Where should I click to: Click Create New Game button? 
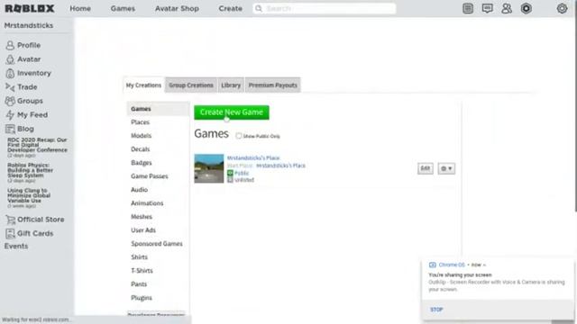pyautogui.click(x=232, y=112)
